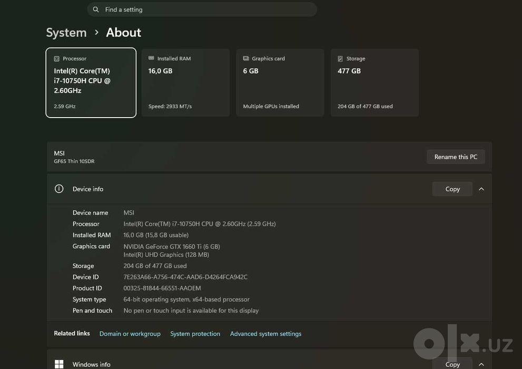Click the Graphics card icon
The height and width of the screenshot is (369, 522).
point(246,59)
